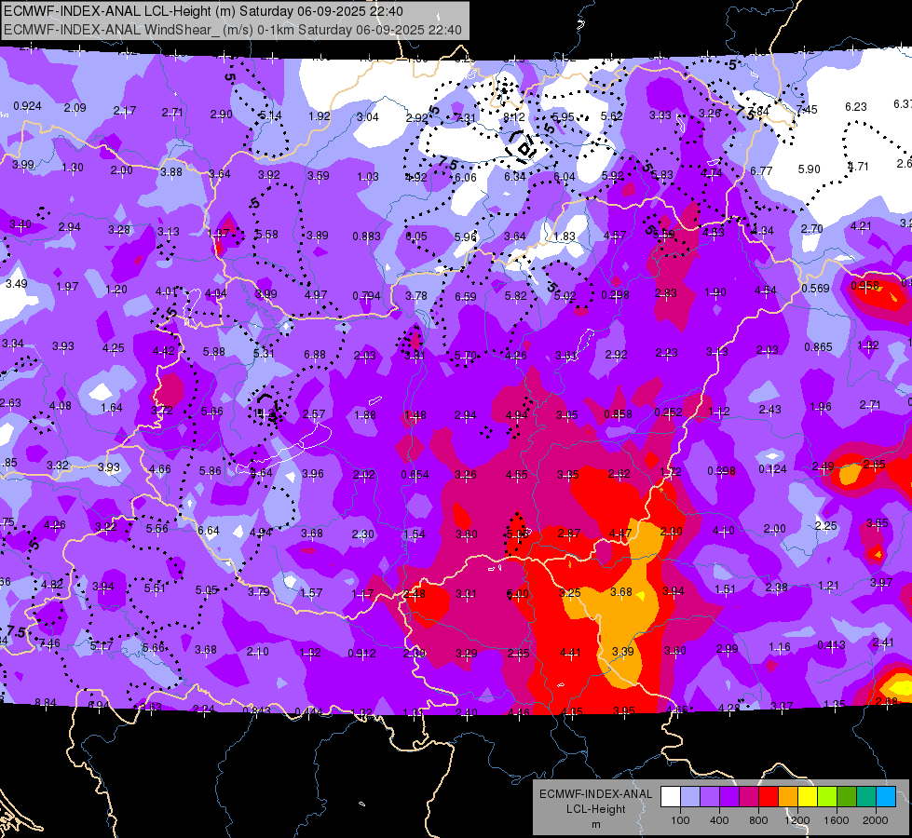Viewport: 912px width, 838px height.
Task: Click the grid value 0.252
Action: point(668,412)
